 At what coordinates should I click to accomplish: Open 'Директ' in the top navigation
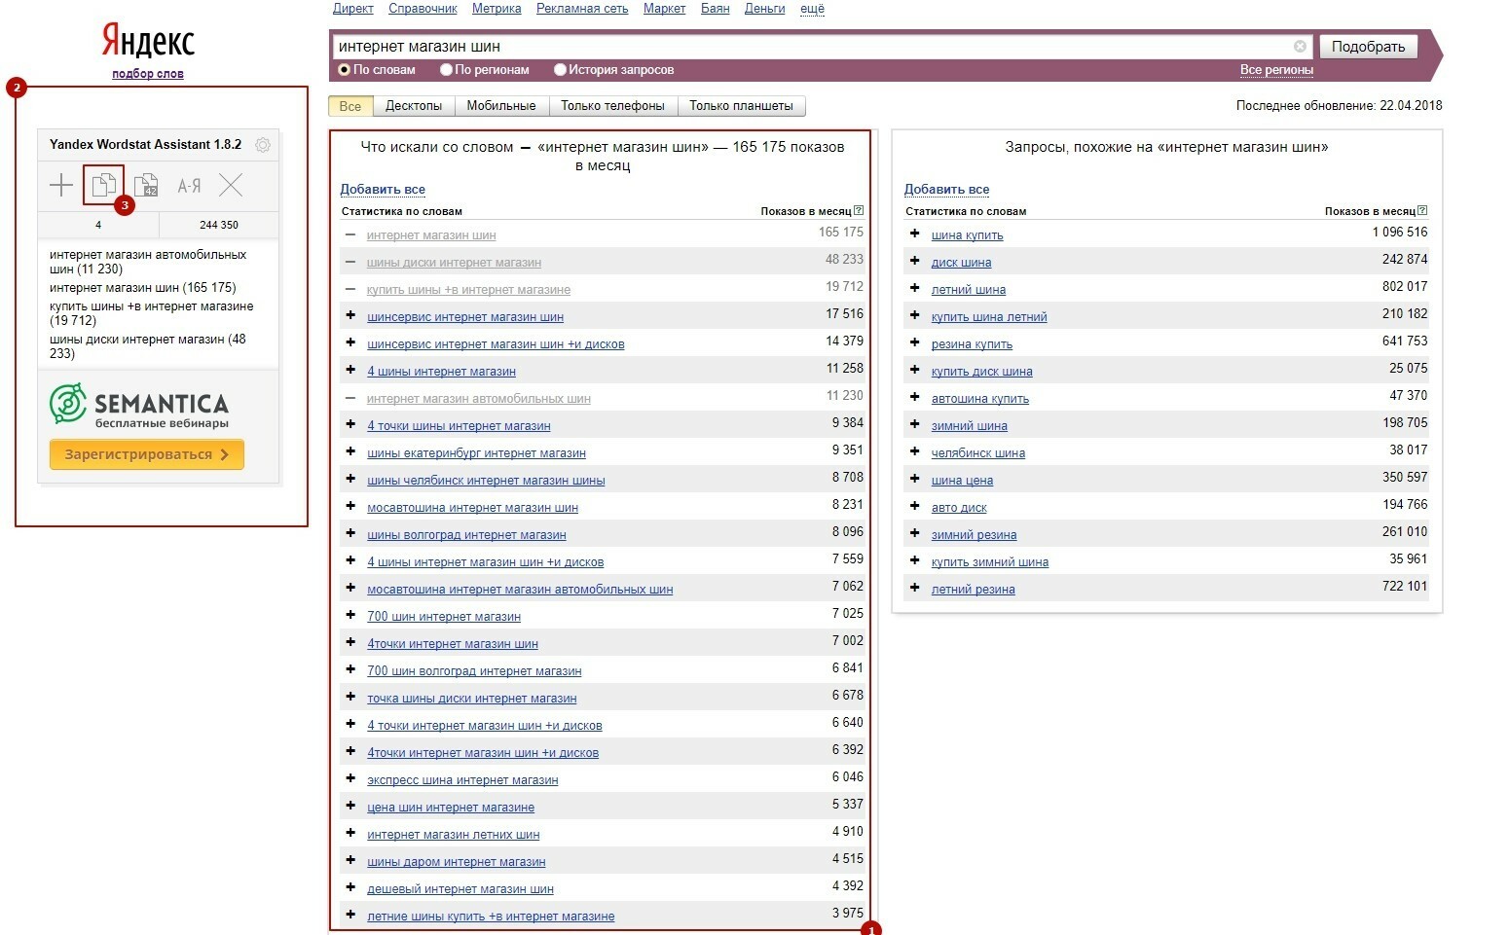pyautogui.click(x=353, y=8)
